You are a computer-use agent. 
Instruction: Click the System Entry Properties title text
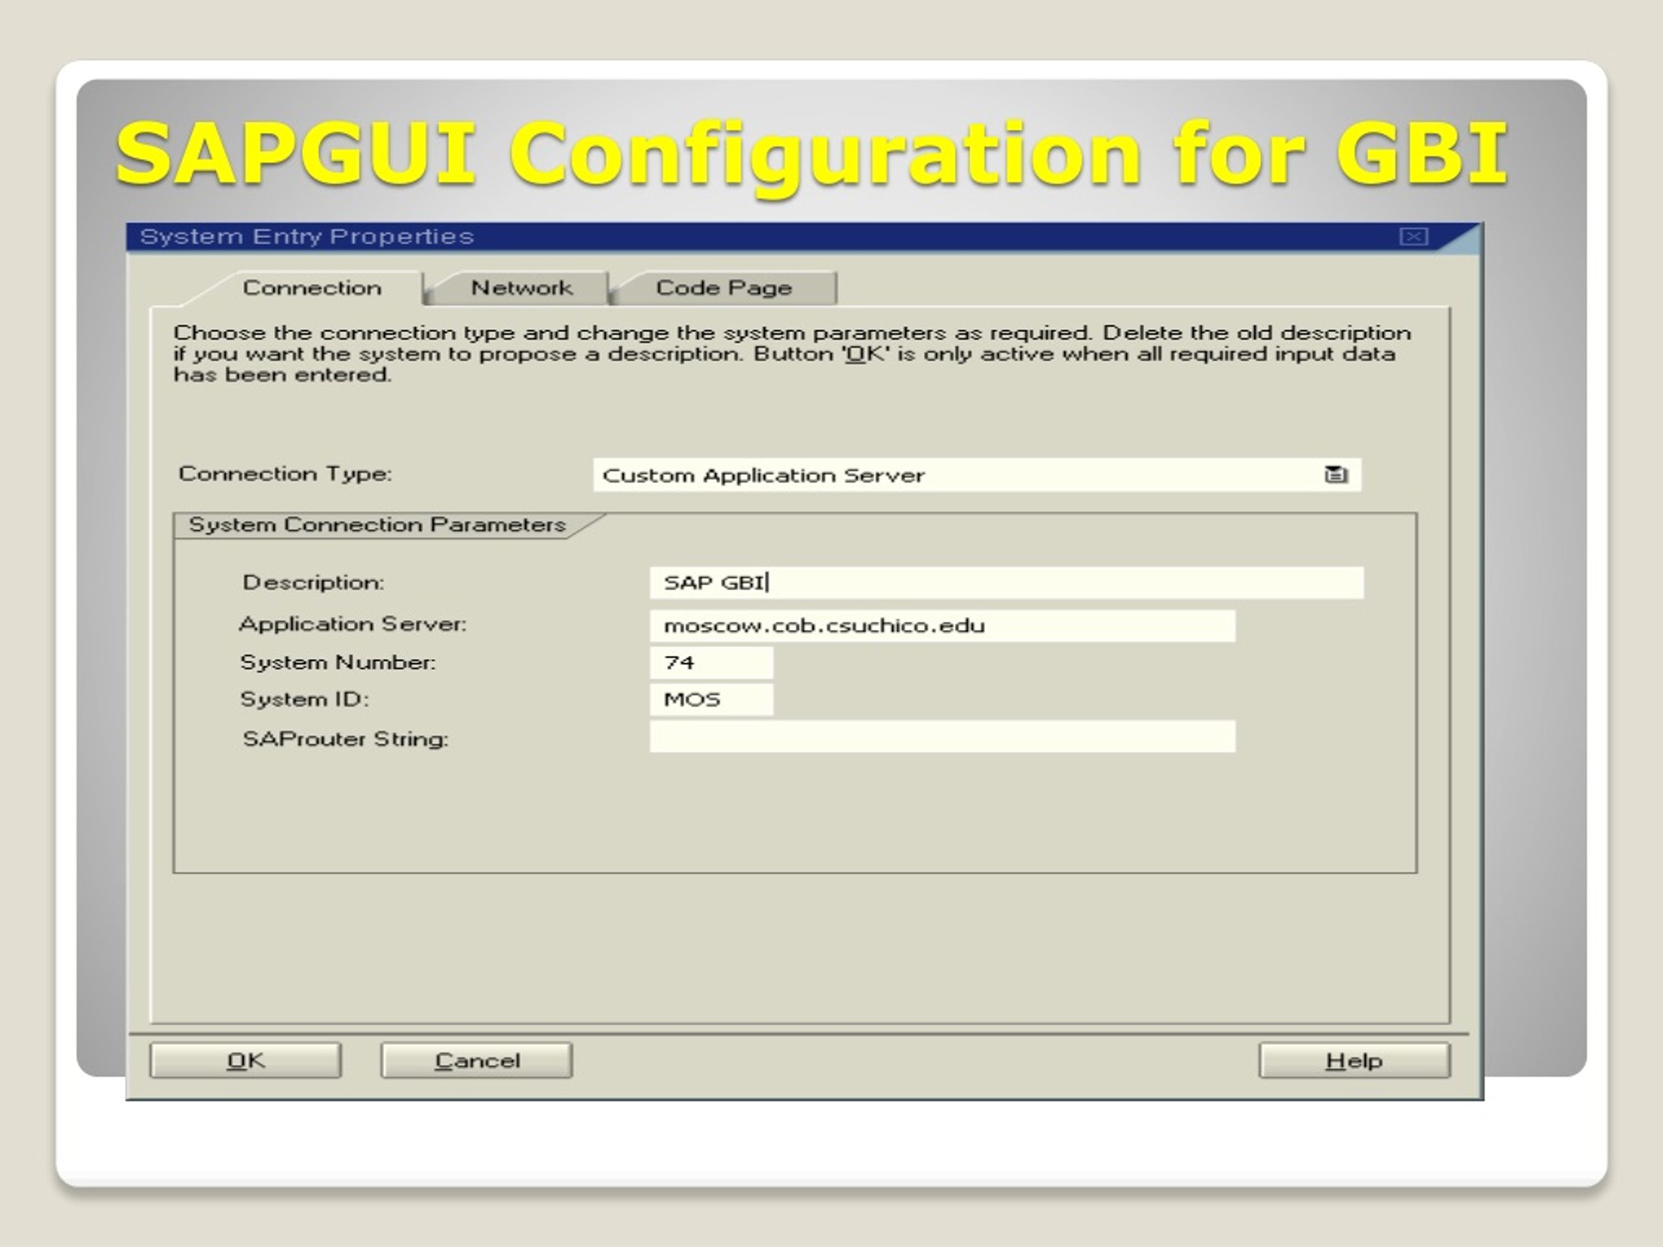(307, 236)
